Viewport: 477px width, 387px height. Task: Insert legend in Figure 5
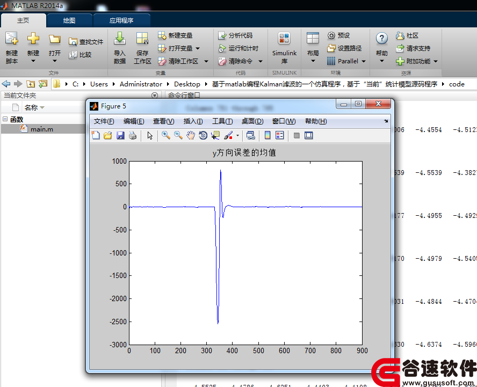pos(279,135)
